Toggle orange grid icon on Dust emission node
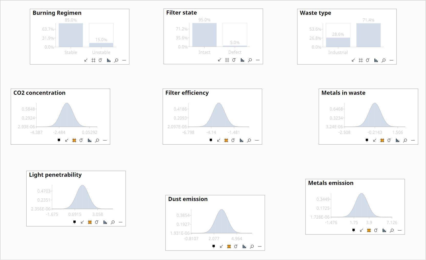 (229, 246)
